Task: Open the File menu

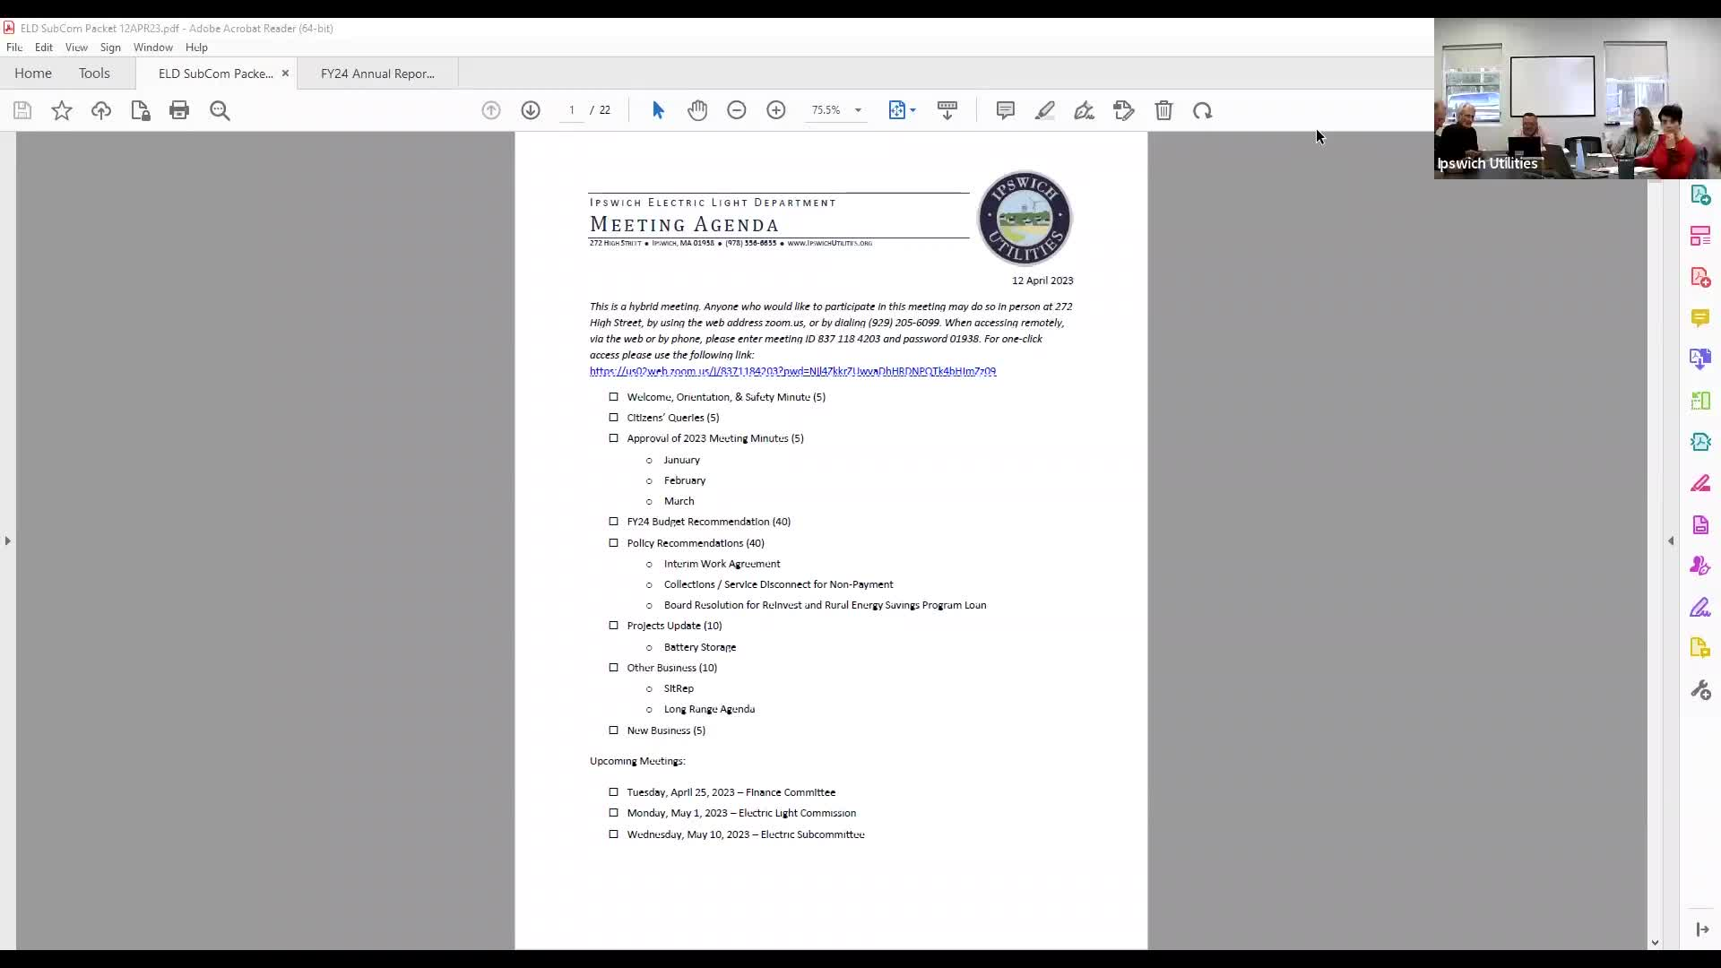Action: pos(14,48)
